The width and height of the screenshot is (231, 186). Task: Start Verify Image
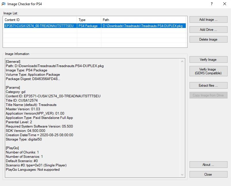pyautogui.click(x=208, y=60)
